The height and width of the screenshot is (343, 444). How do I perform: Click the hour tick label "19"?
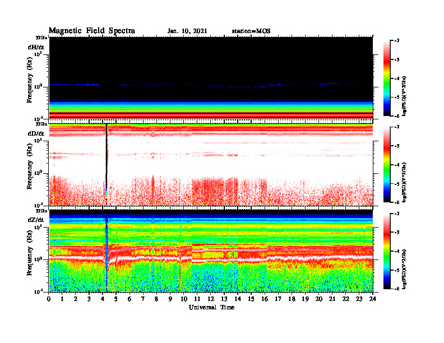305,299
